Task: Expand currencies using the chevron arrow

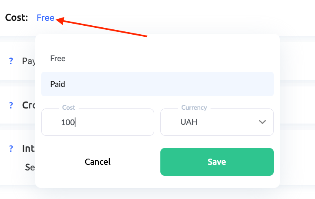Action: [x=263, y=122]
